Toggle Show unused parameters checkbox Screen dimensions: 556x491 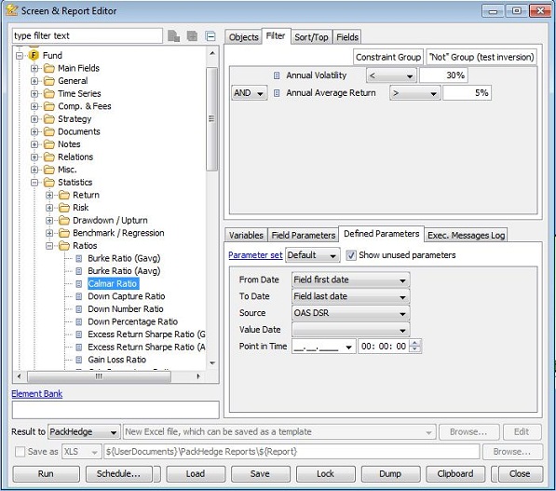[x=351, y=255]
